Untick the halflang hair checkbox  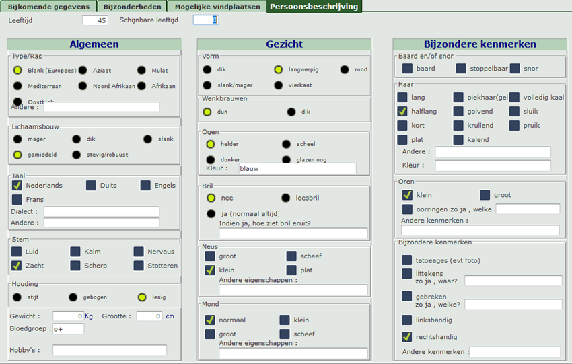(403, 112)
